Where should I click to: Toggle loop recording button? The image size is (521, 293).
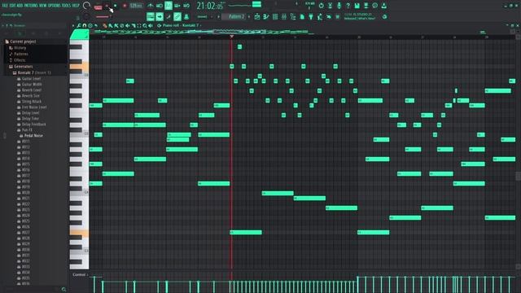pos(186,6)
